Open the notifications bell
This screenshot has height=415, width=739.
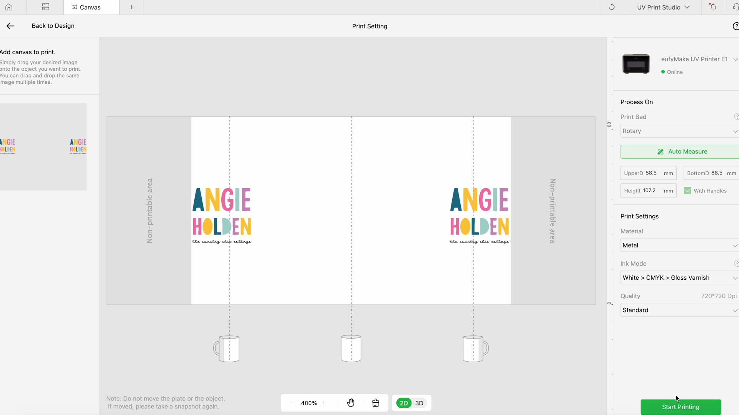point(713,7)
